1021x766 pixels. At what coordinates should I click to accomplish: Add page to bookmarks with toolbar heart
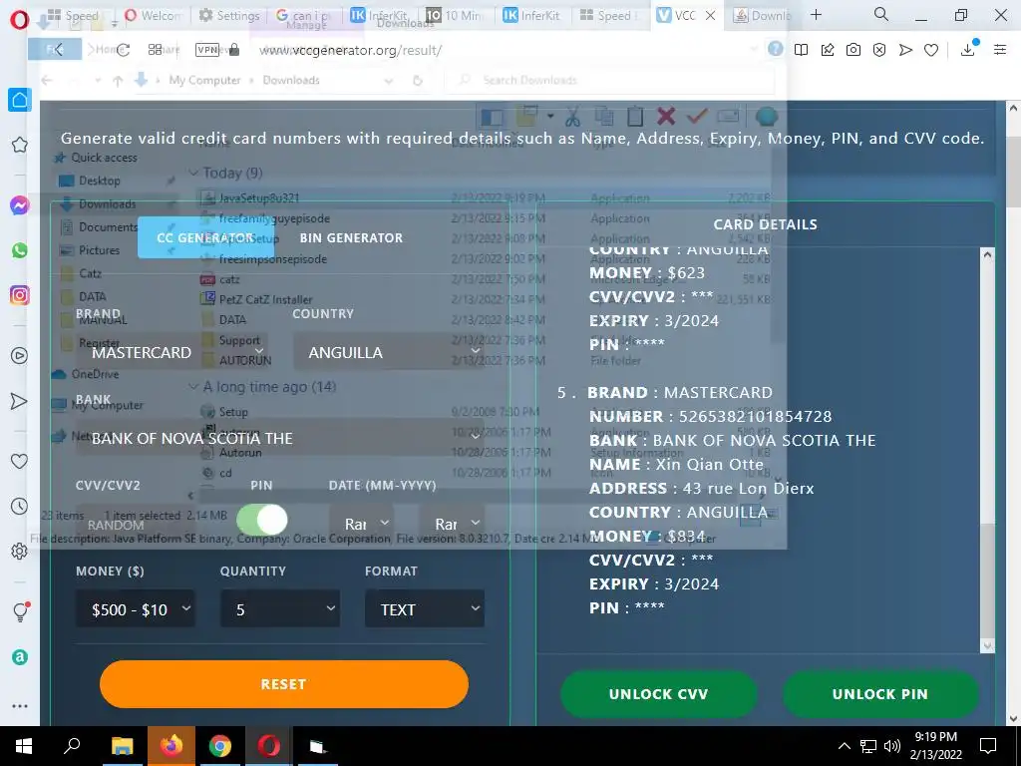pos(931,50)
